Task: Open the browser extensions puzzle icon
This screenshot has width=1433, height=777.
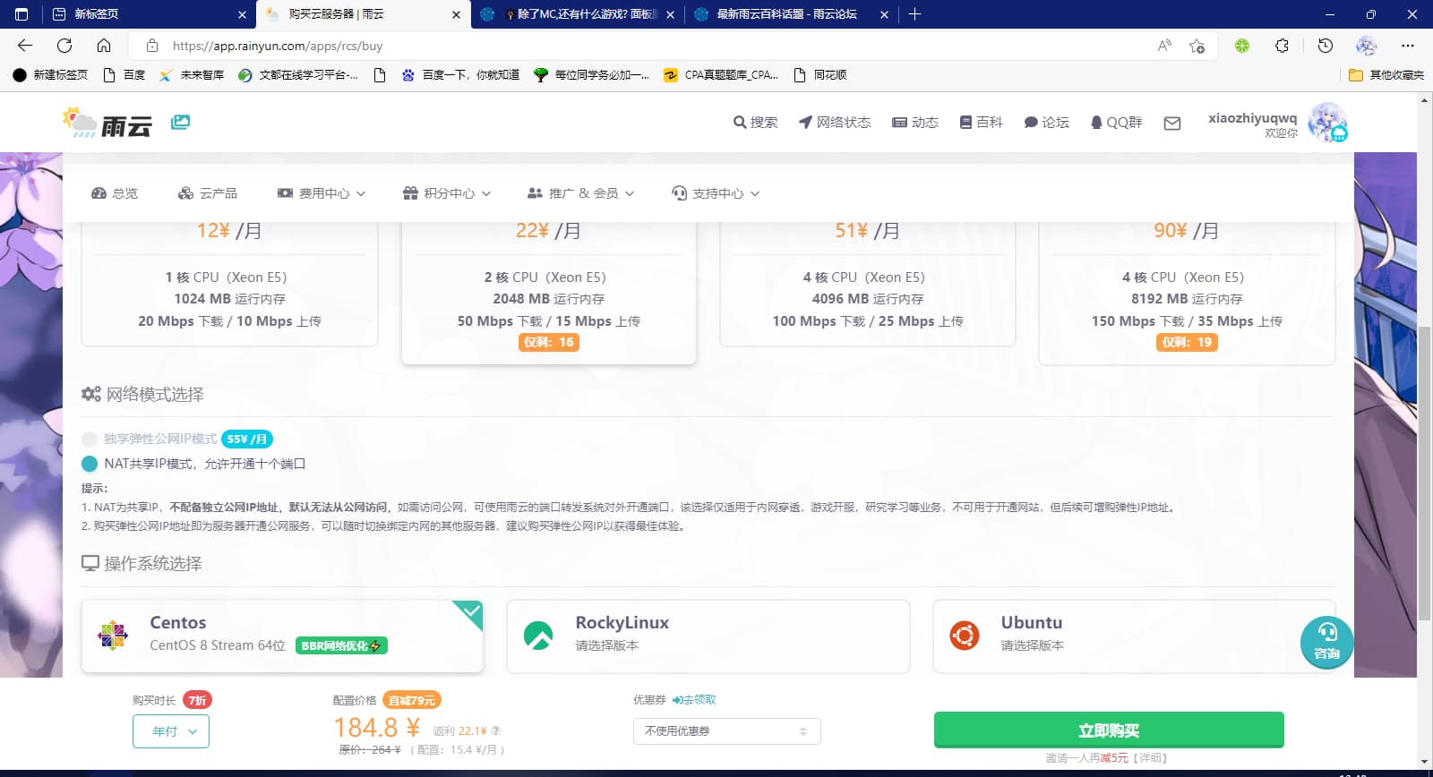Action: (x=1282, y=46)
